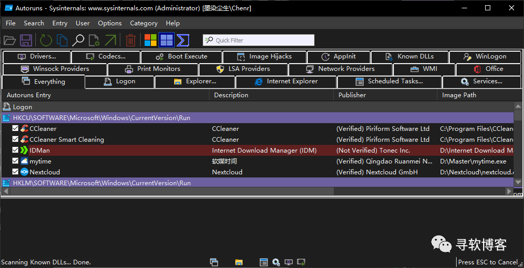Screen dimensions: 524x268
Task: Click the Quick Filter search icon
Action: tap(209, 40)
